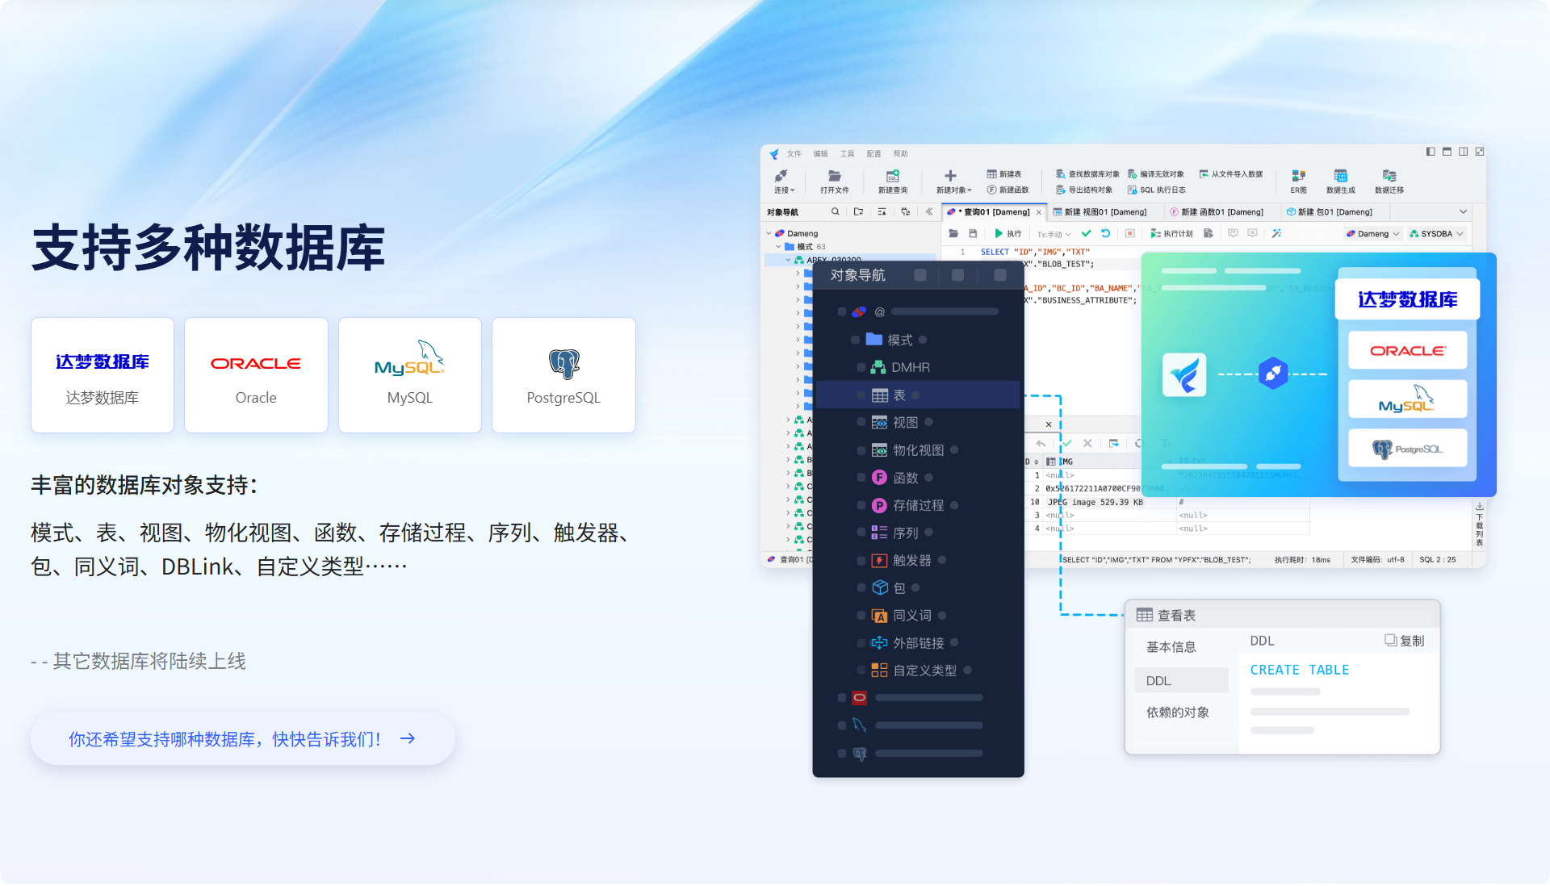Open the 新建对象 dropdown arrow
Image resolution: width=1550 pixels, height=886 pixels.
[970, 191]
